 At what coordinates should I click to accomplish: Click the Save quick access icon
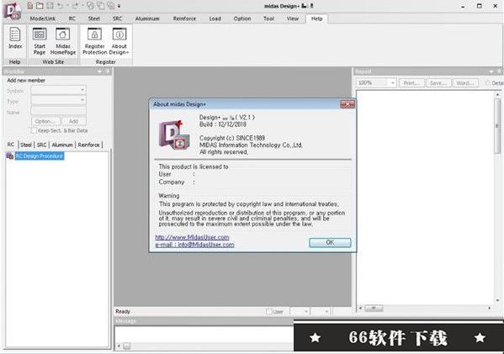click(x=50, y=5)
